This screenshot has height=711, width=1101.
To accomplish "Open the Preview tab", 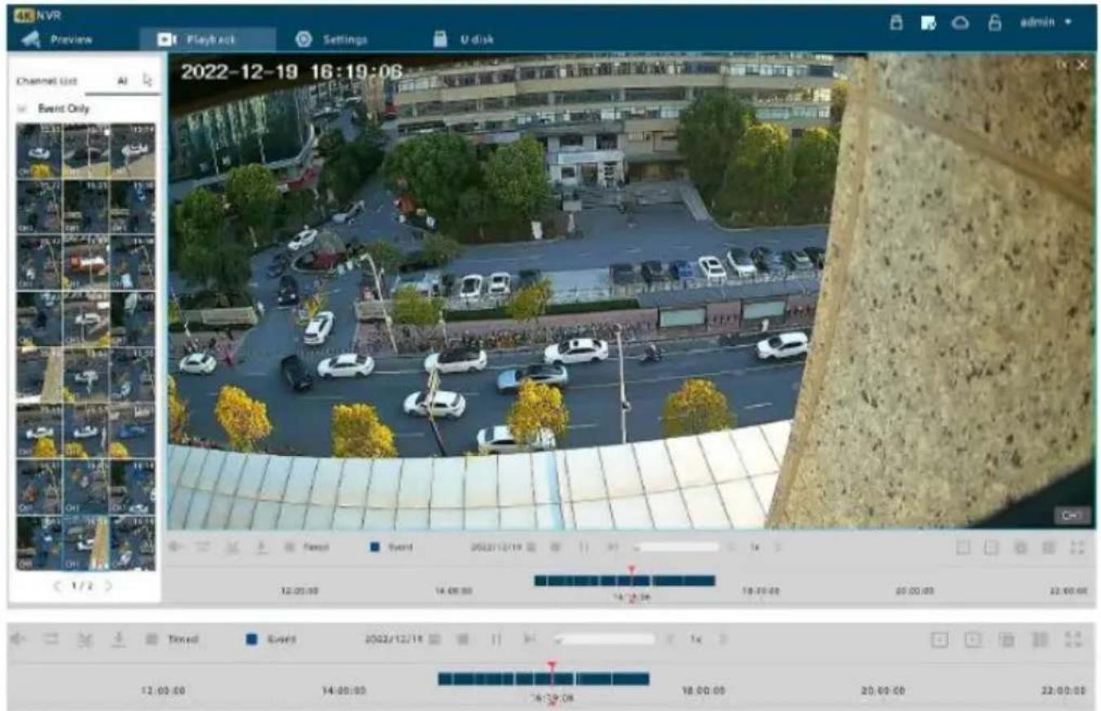I will point(57,39).
